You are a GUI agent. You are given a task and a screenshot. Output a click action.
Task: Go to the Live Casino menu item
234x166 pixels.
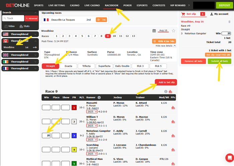coord(92,5)
